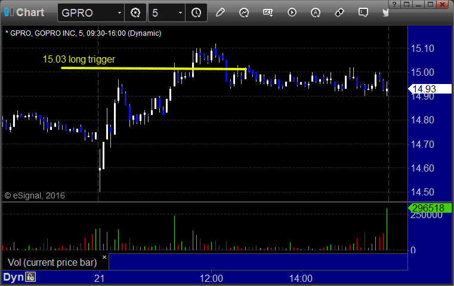Open the comment bubble icon

[x=363, y=13]
